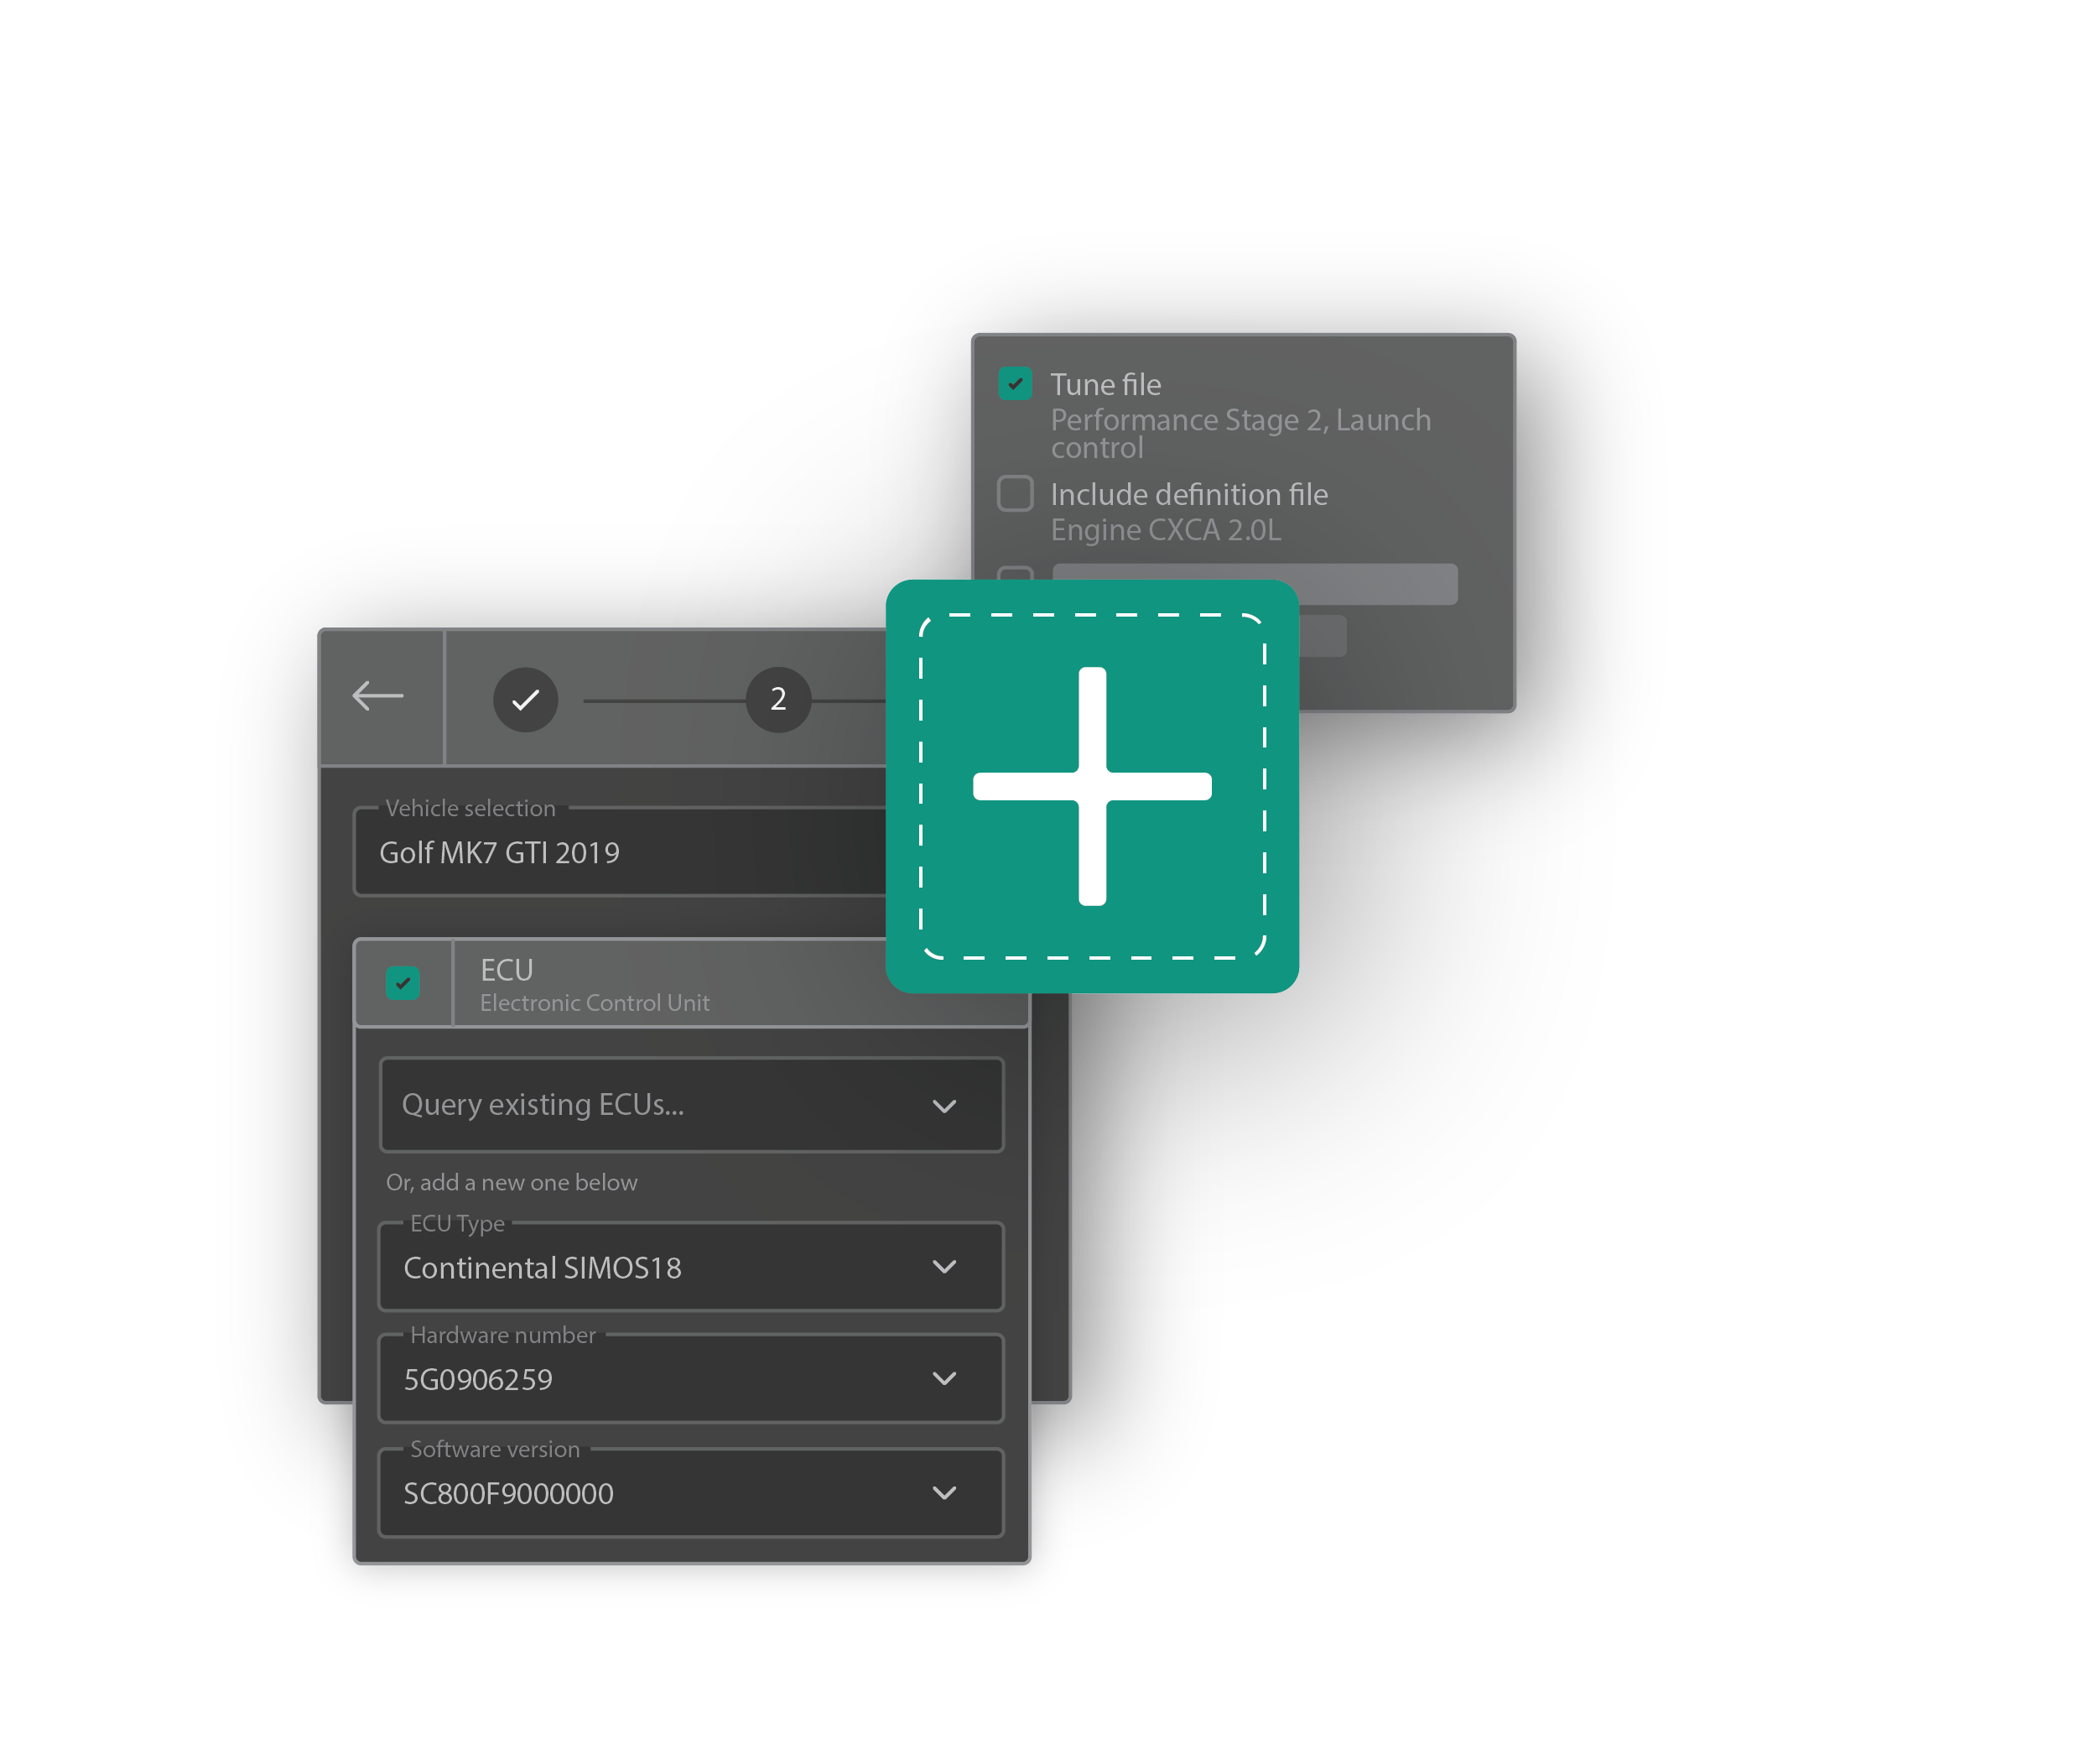
Task: Click the 5G0906259 hardware number value
Action: point(478,1380)
